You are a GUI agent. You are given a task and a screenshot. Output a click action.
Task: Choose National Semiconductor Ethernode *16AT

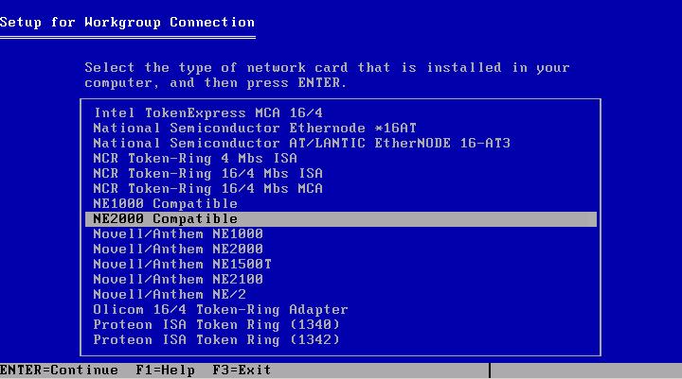click(x=255, y=129)
